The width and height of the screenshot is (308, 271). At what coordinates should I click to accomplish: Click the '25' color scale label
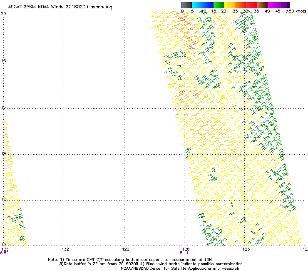(235, 11)
